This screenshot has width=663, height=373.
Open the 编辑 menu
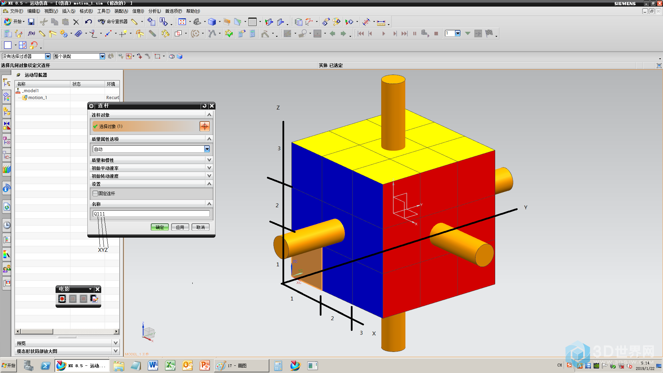pyautogui.click(x=34, y=11)
